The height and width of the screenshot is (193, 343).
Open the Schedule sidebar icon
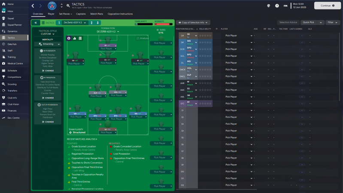4,70
